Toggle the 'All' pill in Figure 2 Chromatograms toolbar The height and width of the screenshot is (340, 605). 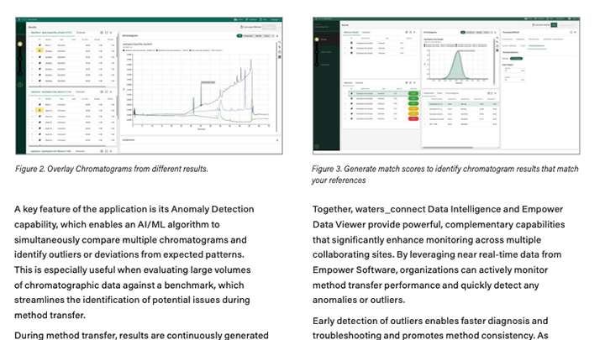239,36
